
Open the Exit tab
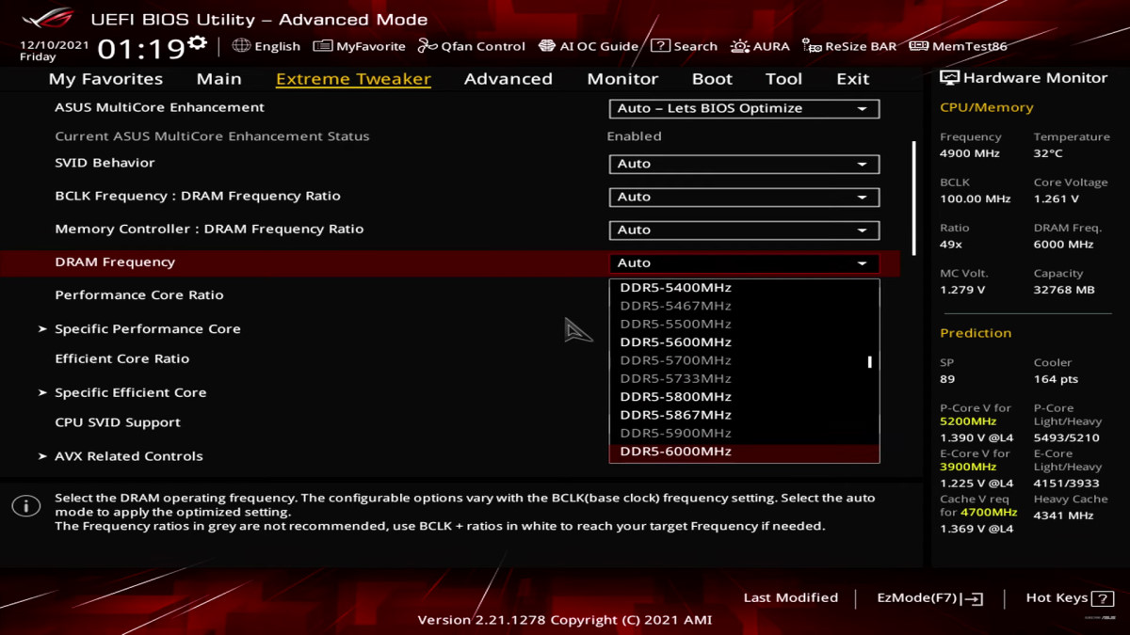[x=853, y=79]
